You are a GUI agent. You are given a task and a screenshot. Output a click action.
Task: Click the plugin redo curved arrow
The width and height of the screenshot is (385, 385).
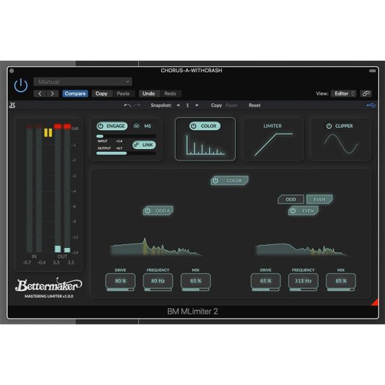[137, 105]
